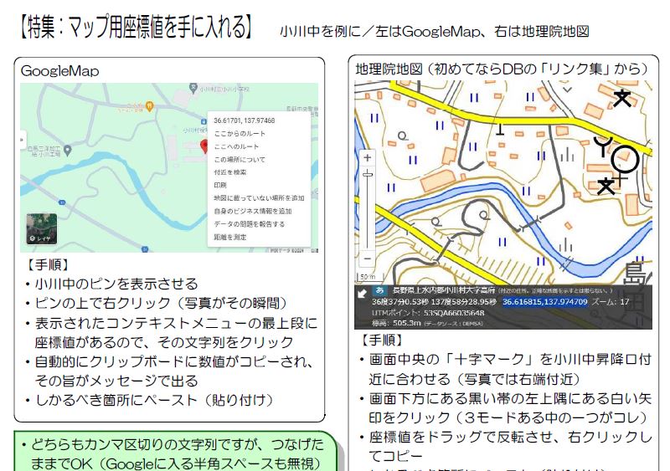The image size is (670, 471).
Task: Choose 地図に載っていない場所を追加 entry
Action: pyautogui.click(x=259, y=198)
